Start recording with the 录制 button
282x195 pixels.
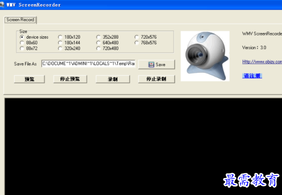coord(113,79)
